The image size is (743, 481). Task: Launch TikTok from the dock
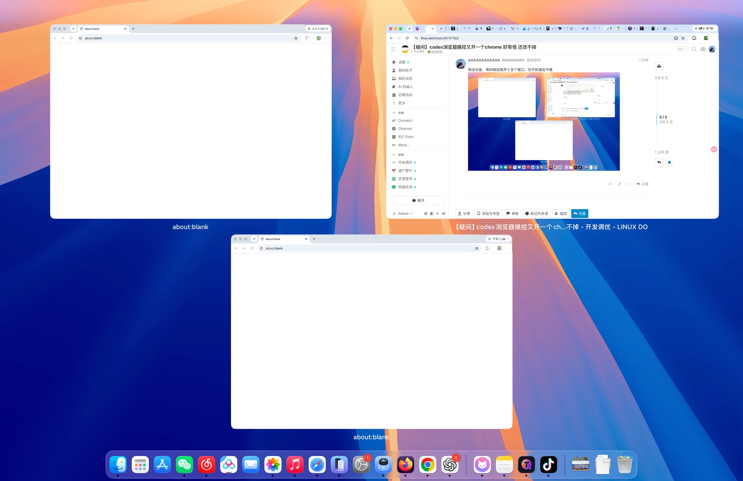[548, 464]
